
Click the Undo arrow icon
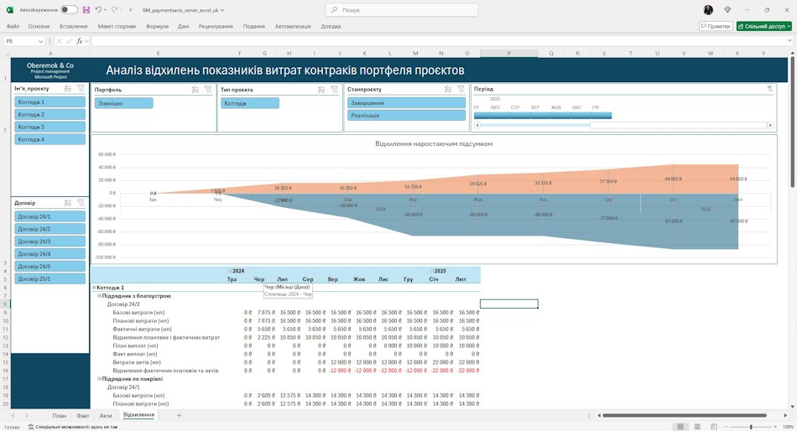point(98,10)
